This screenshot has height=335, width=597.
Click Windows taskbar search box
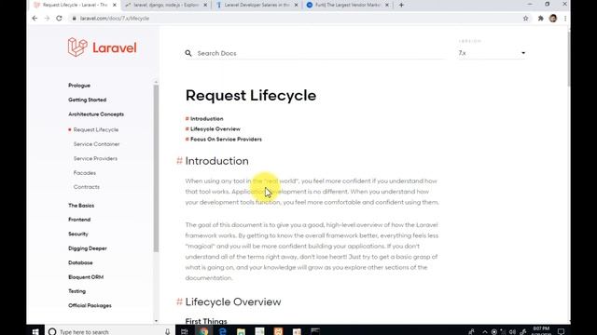point(110,331)
